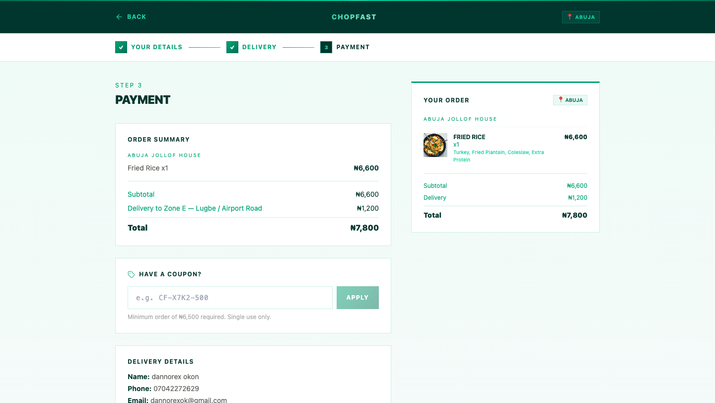Click the PAYMENT page heading
Image resolution: width=715 pixels, height=403 pixels.
(x=143, y=100)
